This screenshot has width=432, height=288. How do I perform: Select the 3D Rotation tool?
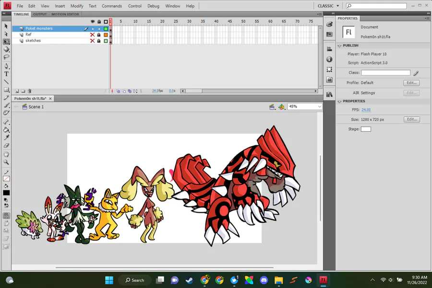point(6,49)
